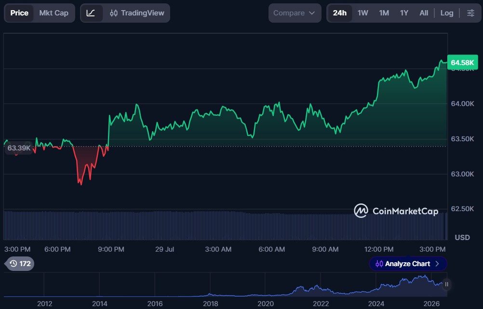483x309 pixels.
Task: Click the 9:00 PM time axis label
Action: coord(111,249)
